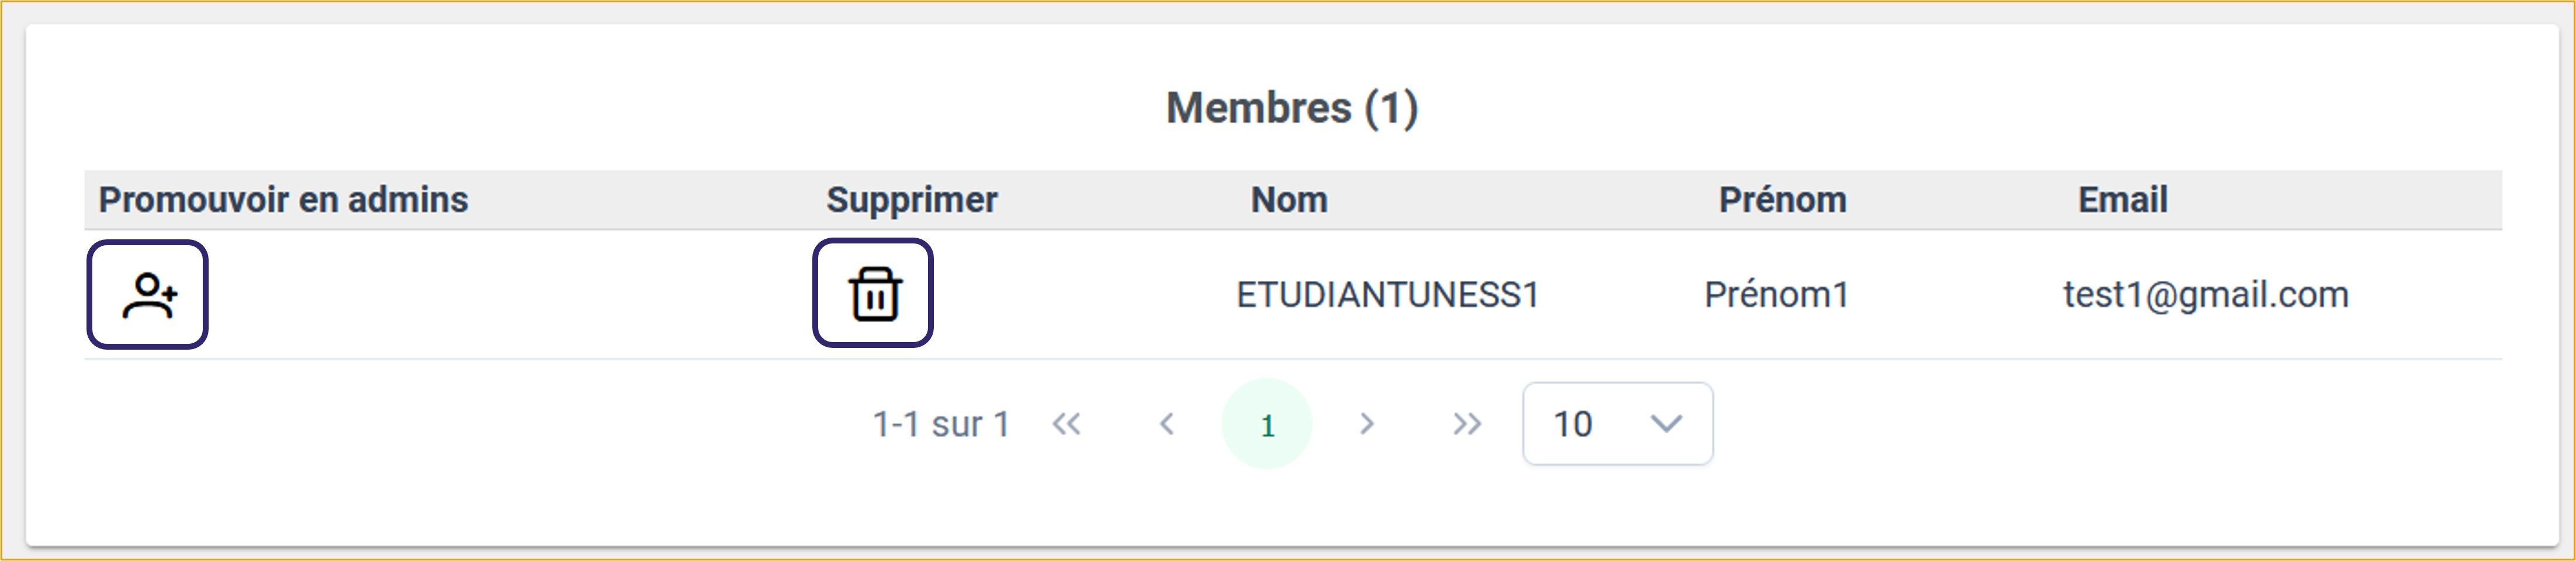Select page number 1 in paginator
Screen dimensions: 2576x561
(x=1267, y=425)
